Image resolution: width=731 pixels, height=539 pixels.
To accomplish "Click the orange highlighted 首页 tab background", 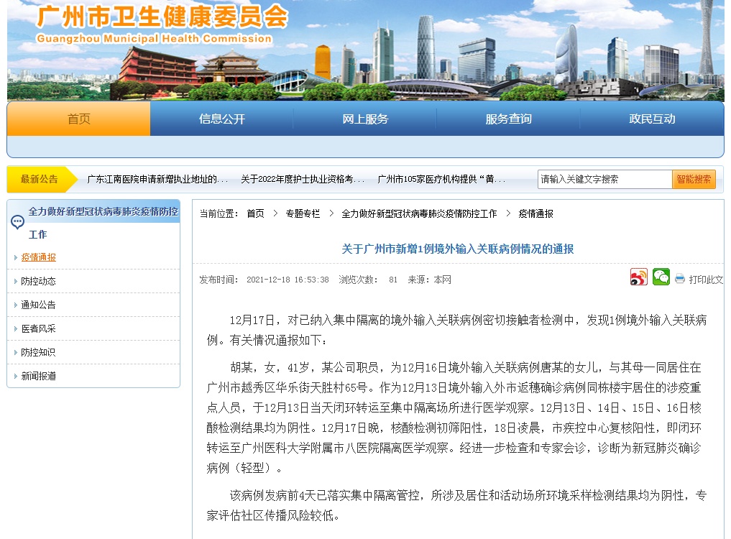I will [78, 119].
